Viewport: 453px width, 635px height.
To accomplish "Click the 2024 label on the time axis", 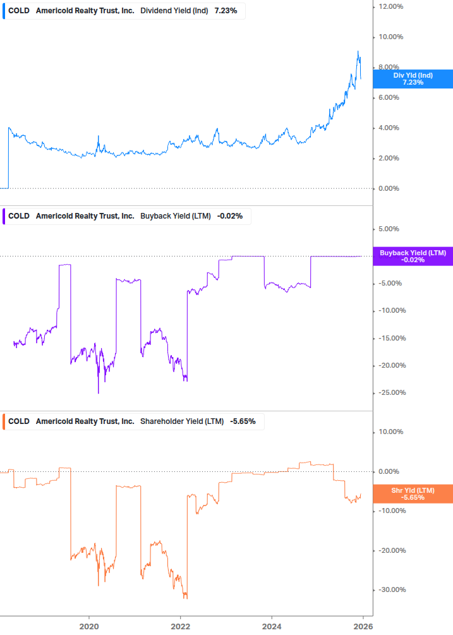I will click(272, 627).
